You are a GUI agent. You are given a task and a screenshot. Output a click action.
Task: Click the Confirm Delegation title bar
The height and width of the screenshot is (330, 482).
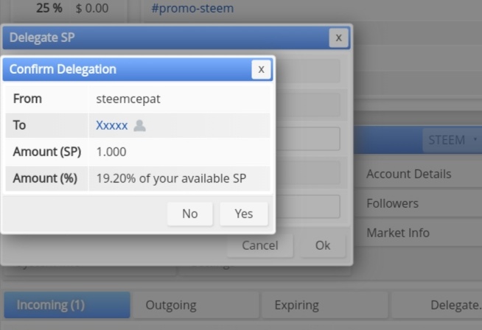coord(138,69)
